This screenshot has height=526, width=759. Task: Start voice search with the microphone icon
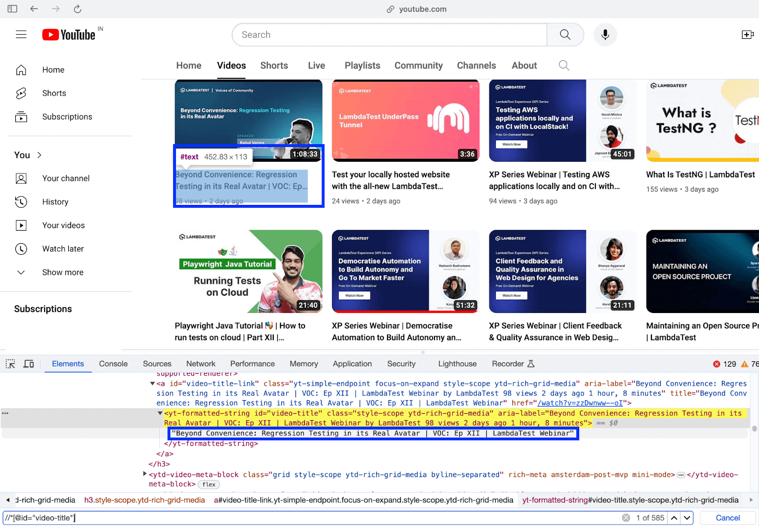pos(605,35)
